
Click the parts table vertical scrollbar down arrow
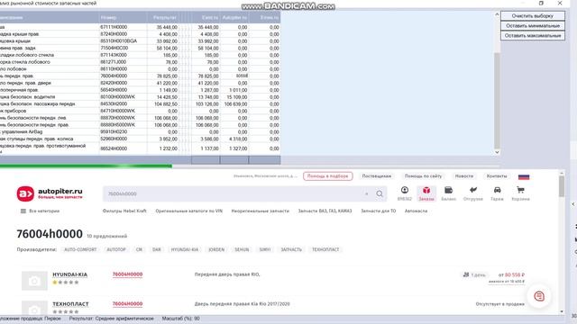[497, 152]
